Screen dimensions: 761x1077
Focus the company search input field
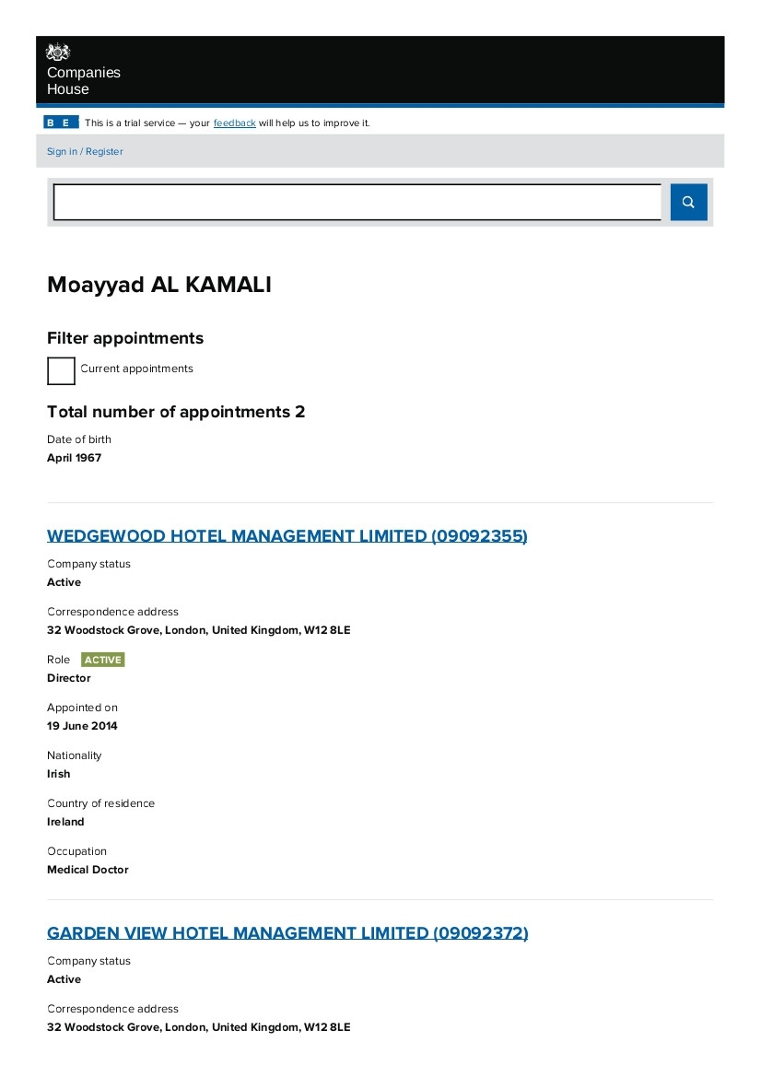[x=357, y=203]
